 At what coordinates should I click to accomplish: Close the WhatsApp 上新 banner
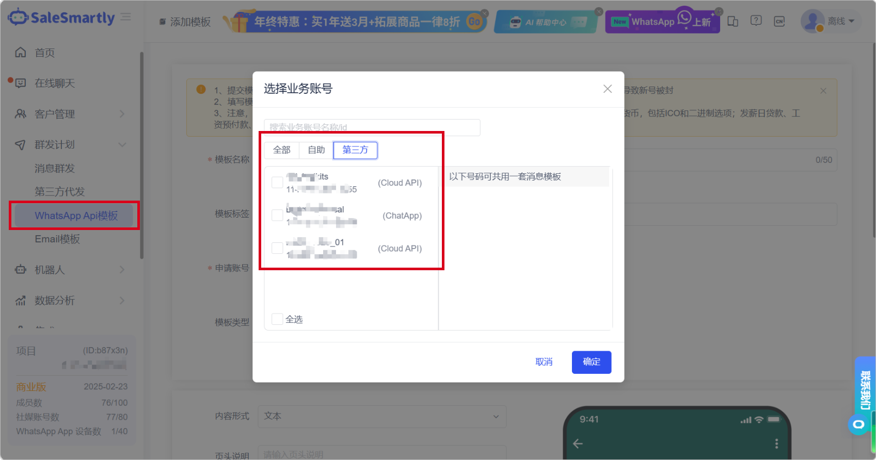click(x=719, y=11)
